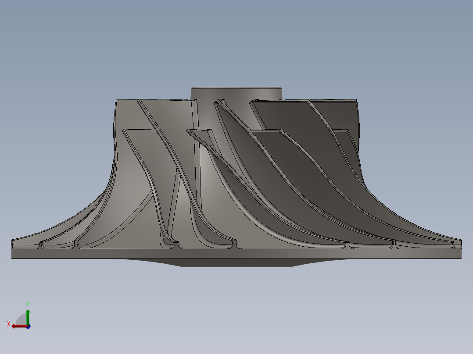
Task: Click the green Y axis arrow on the triad
Action: tap(28, 317)
